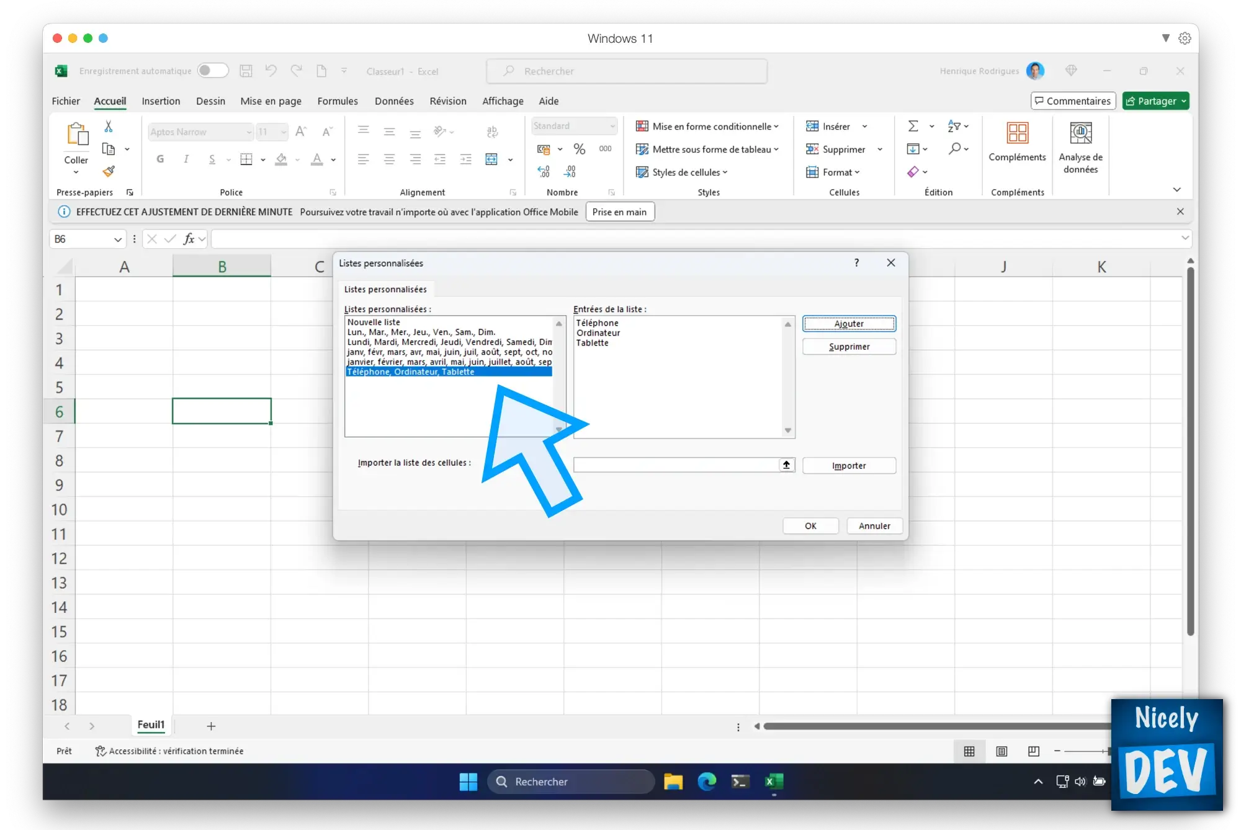Open the Name Box dropdown arrow
The width and height of the screenshot is (1241, 830).
pos(117,239)
